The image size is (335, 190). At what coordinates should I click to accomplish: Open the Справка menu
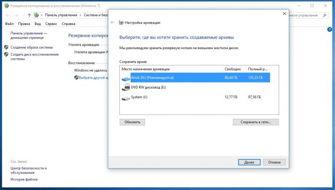click(68, 24)
